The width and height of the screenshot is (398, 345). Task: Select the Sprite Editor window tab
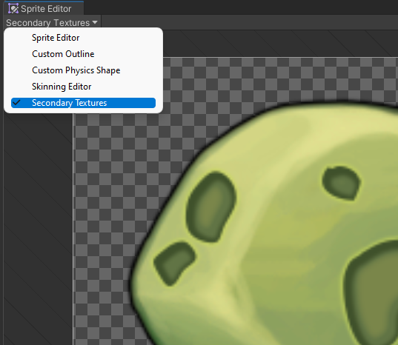click(x=44, y=8)
